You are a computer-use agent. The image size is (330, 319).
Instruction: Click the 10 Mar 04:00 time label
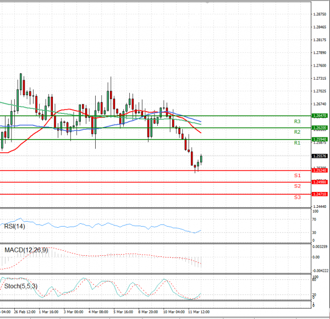coord(174,312)
